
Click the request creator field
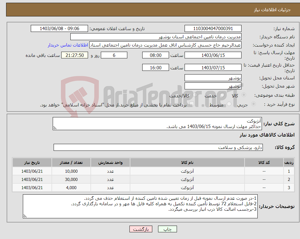[x=165, y=45]
